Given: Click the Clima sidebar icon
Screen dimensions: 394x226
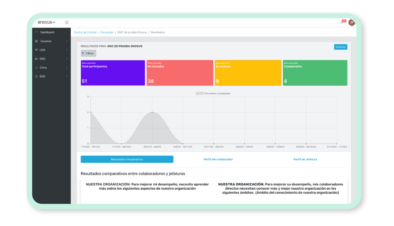Looking at the screenshot, I should pyautogui.click(x=36, y=68).
